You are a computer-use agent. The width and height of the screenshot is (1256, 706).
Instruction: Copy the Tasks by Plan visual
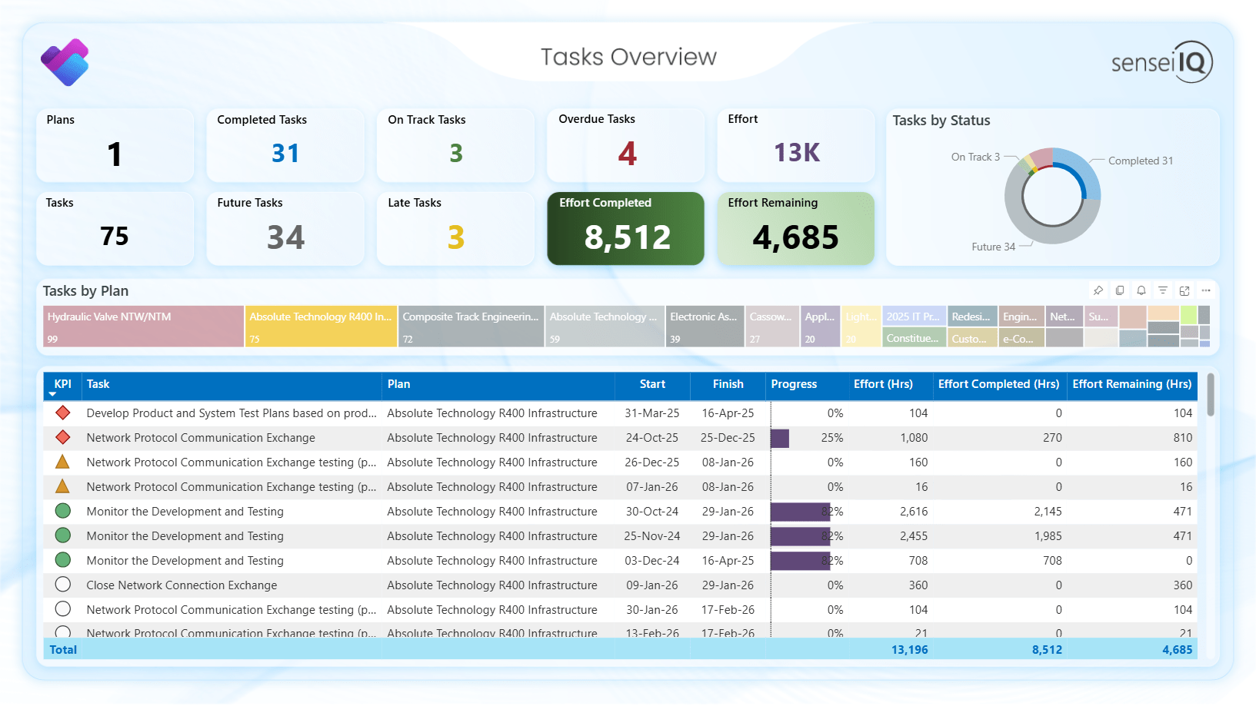(x=1120, y=290)
